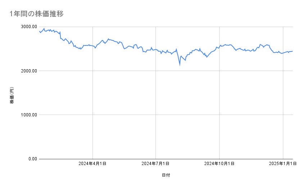Click the leftmost starting point of the blue line
This screenshot has width=302, height=187.
39,31
